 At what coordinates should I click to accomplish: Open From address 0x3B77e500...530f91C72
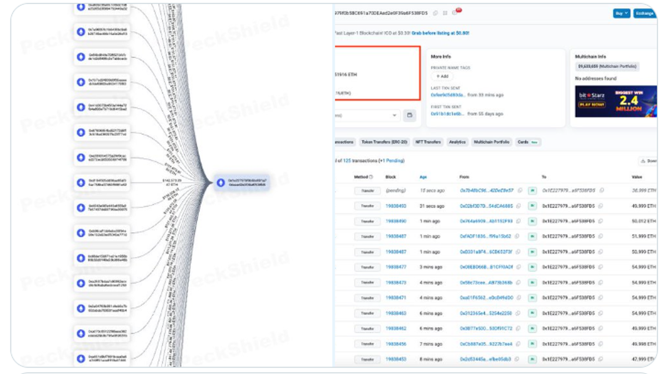(486, 329)
